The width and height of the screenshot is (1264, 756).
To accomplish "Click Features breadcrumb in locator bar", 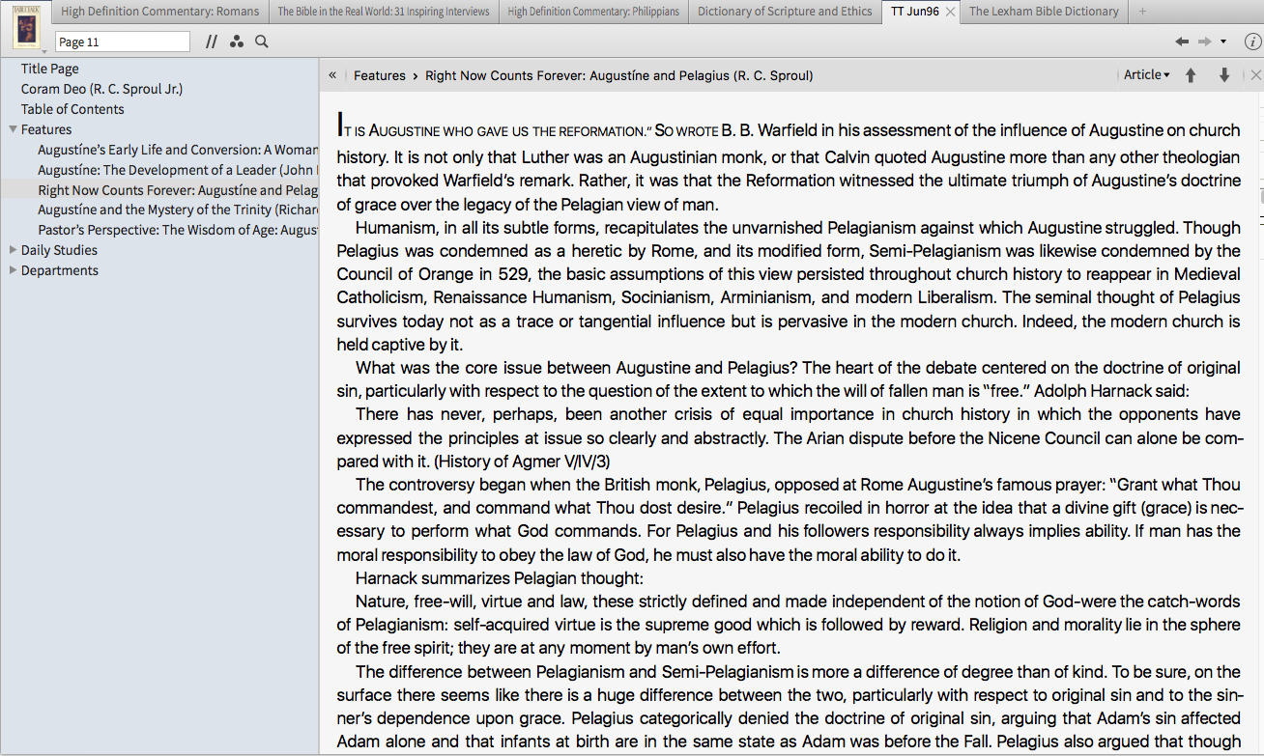I will click(x=380, y=75).
